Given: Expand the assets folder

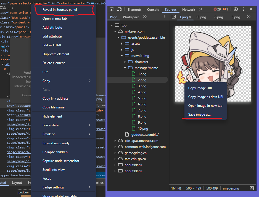Looking at the screenshot, I should (122, 44).
